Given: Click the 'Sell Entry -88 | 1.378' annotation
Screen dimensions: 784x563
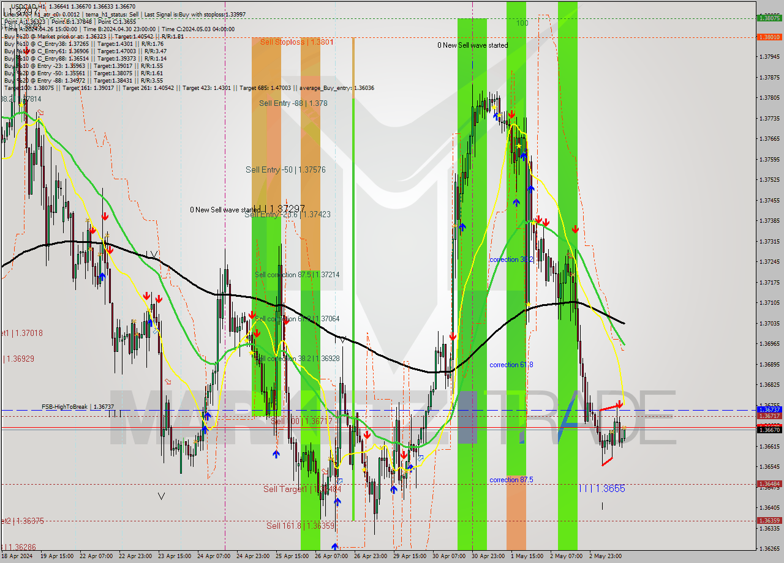Looking at the screenshot, I should tap(292, 103).
